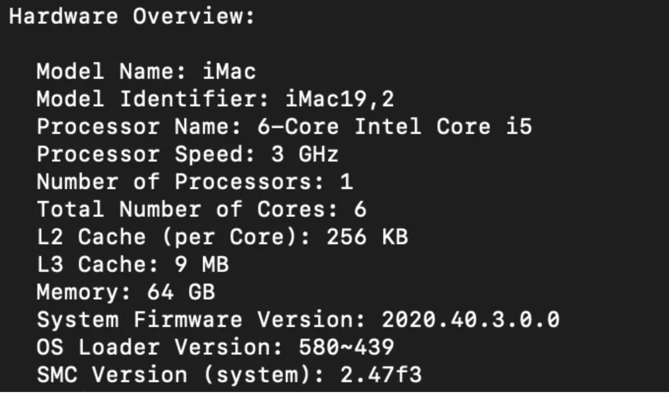Click the iMac19,2 model identifier value
The width and height of the screenshot is (669, 393).
click(x=340, y=99)
